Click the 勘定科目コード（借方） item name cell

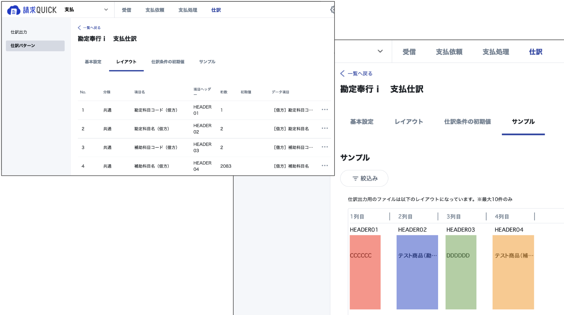[x=156, y=110]
